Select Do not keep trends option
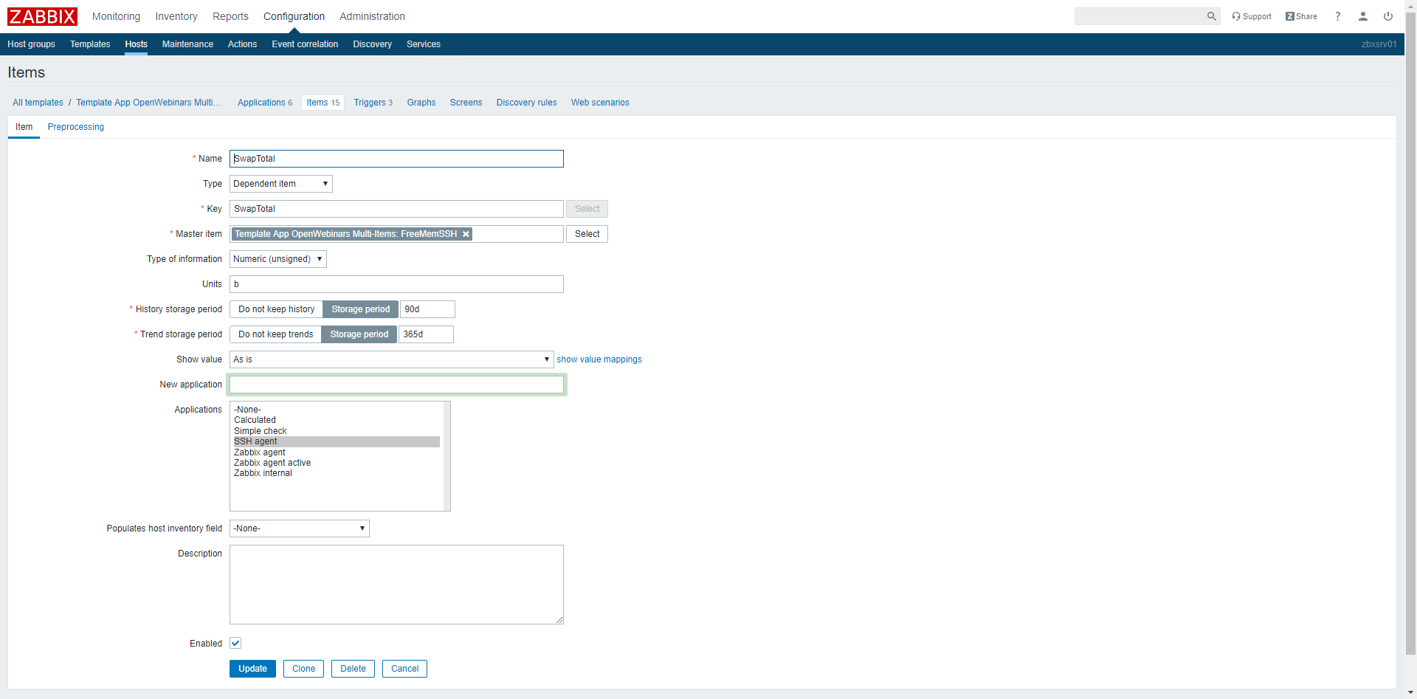Image resolution: width=1417 pixels, height=699 pixels. tap(275, 334)
